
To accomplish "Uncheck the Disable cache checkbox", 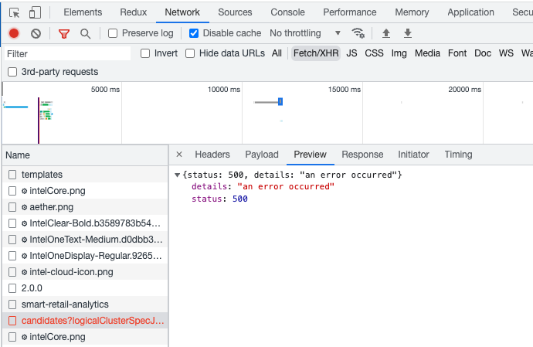I will 194,33.
